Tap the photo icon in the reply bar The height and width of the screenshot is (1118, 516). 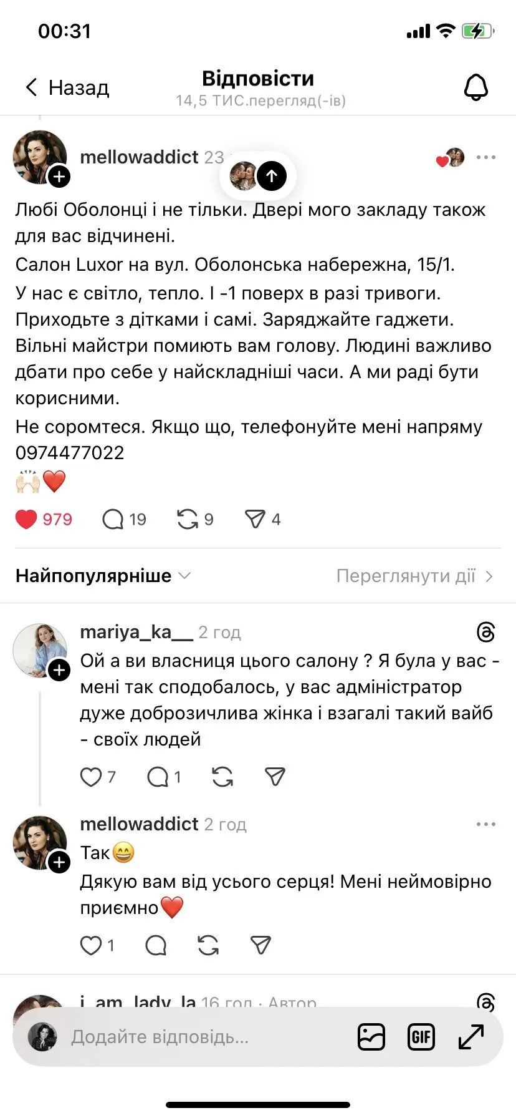[371, 1037]
